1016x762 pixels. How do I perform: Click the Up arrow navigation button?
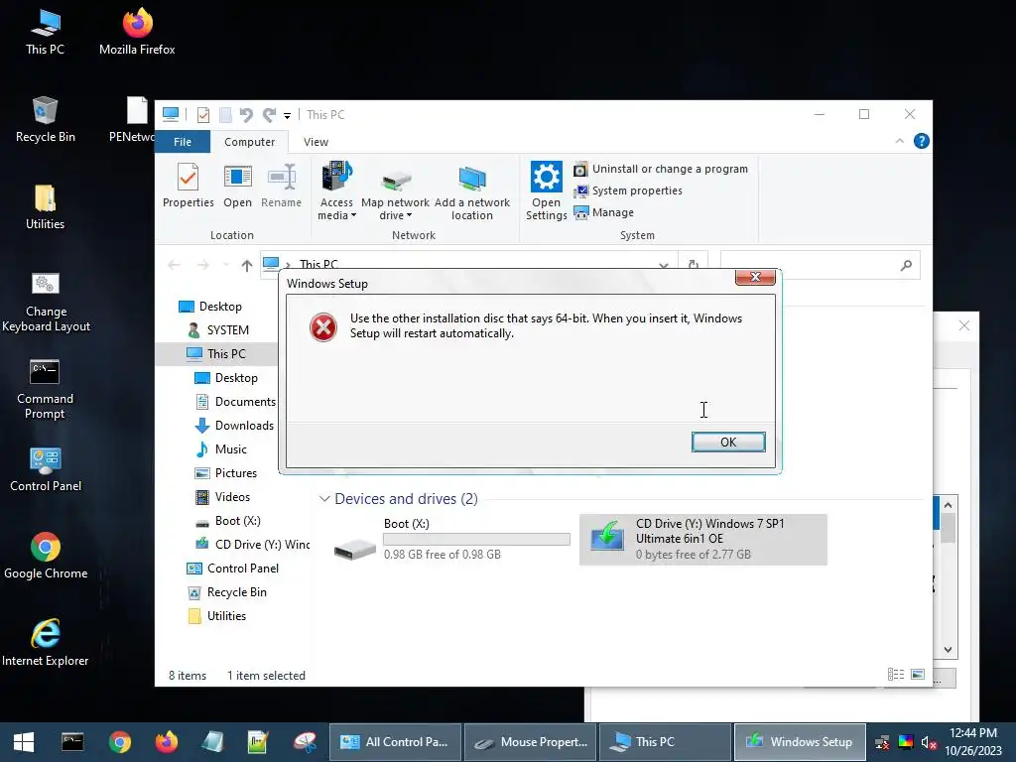point(246,265)
